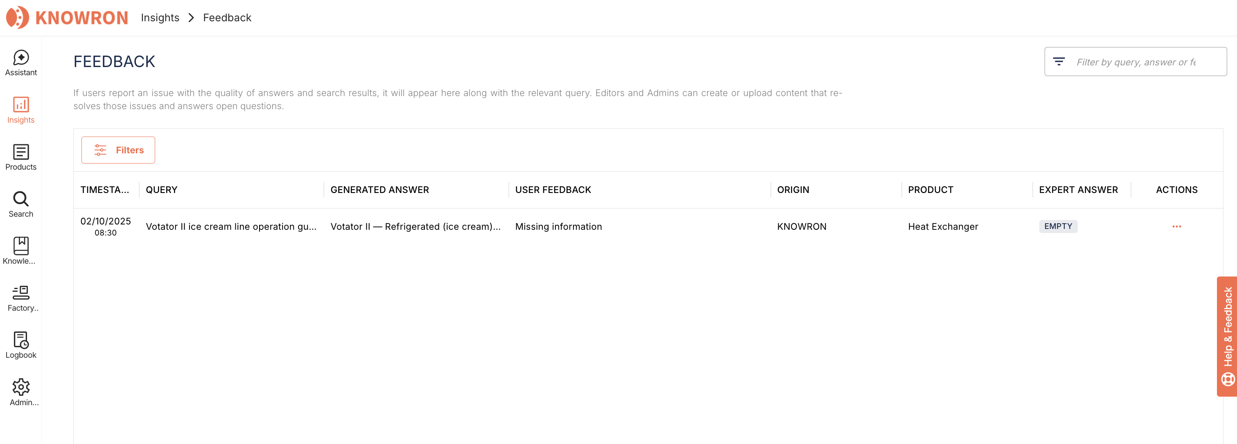
Task: Open the Admin gear icon
Action: coord(20,387)
